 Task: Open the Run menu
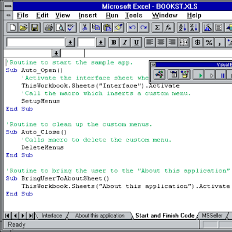[112, 15]
